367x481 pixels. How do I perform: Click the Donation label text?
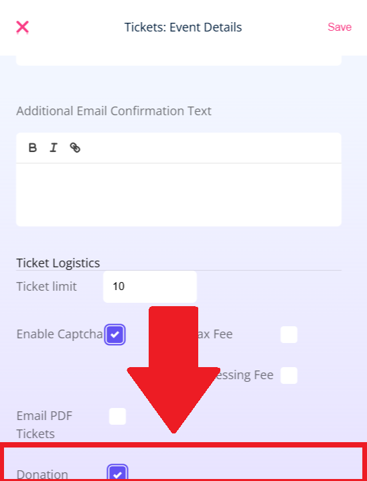[x=42, y=474]
